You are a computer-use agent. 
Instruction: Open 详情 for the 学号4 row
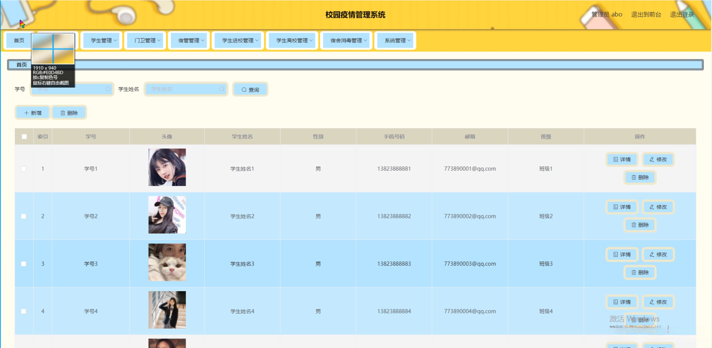tap(622, 302)
